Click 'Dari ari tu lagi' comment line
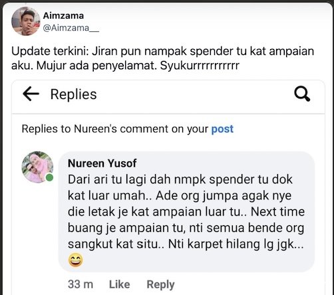 pyautogui.click(x=180, y=179)
